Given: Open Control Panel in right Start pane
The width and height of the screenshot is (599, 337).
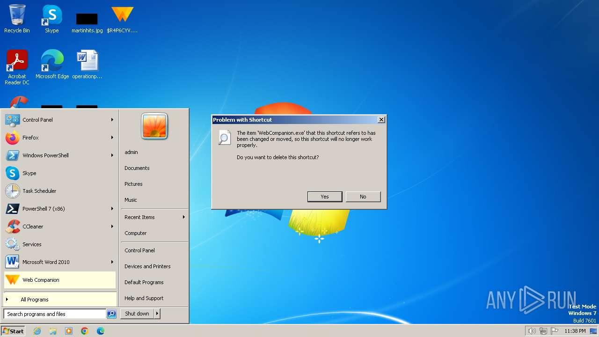Looking at the screenshot, I should coord(154,250).
